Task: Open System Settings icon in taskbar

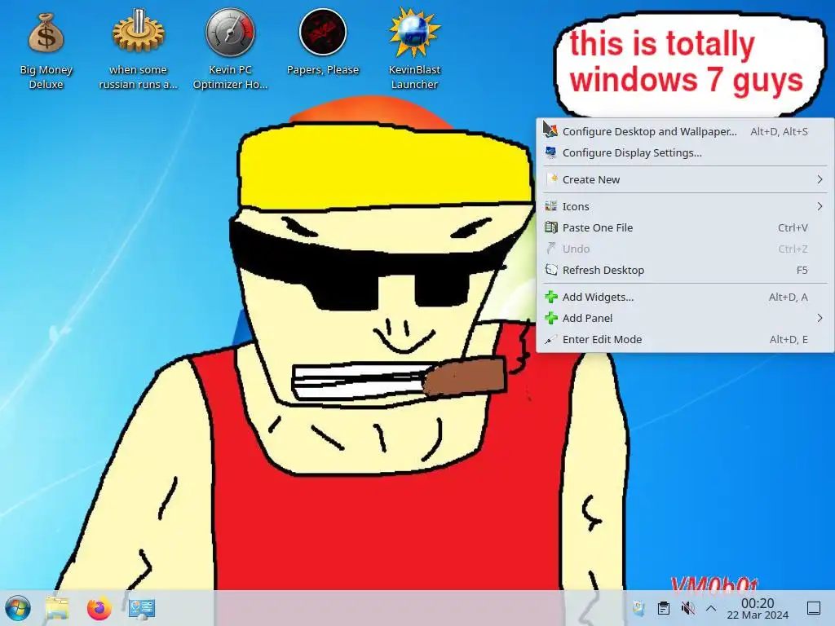Action: 142,608
